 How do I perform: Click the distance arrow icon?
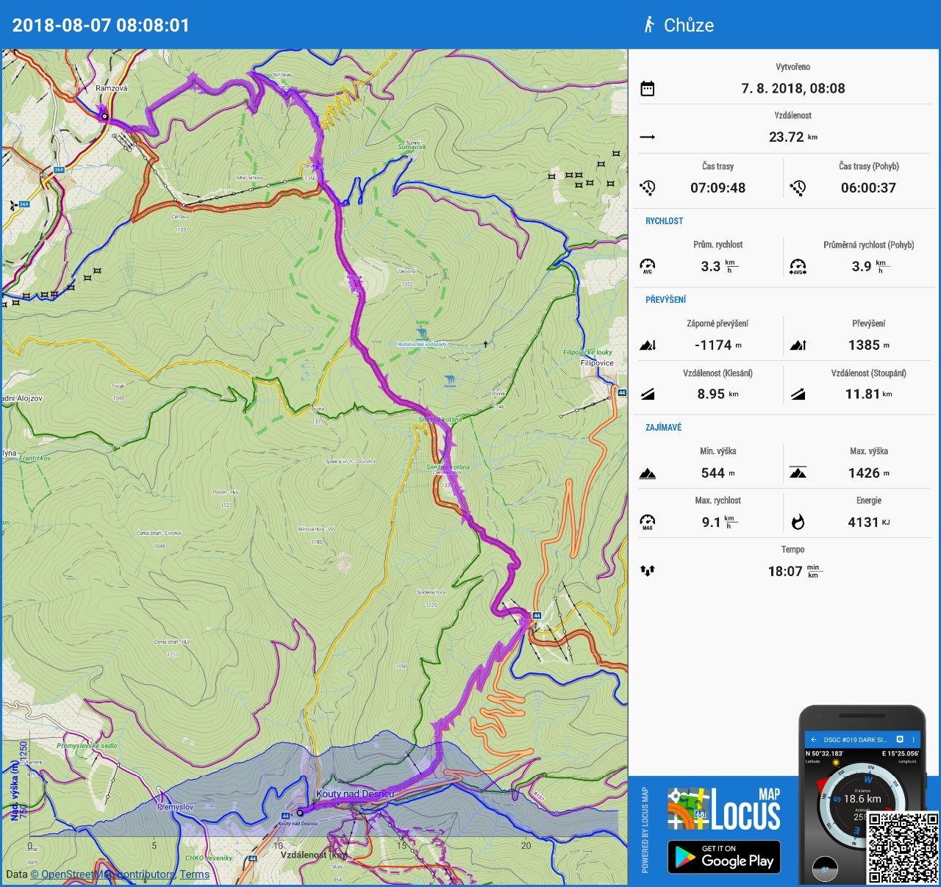647,137
